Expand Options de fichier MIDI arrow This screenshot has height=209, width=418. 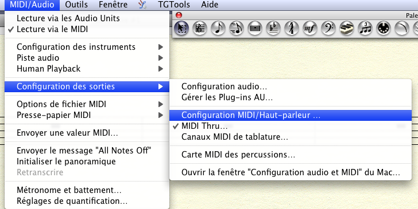pos(161,104)
